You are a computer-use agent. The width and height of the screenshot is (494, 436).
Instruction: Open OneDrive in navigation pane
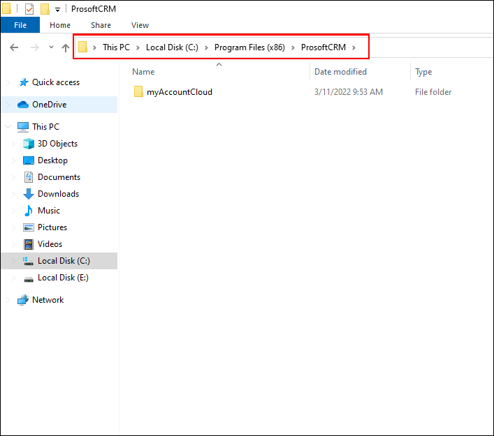[x=49, y=105]
